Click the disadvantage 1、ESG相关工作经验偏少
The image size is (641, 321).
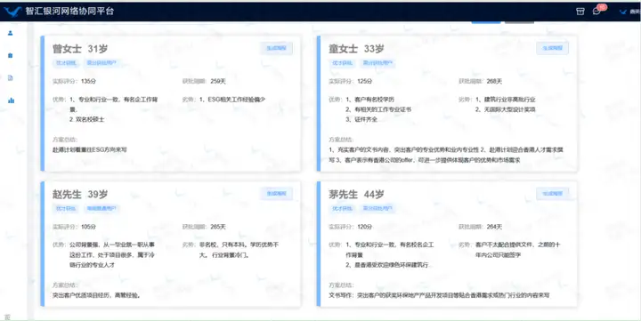coord(232,100)
